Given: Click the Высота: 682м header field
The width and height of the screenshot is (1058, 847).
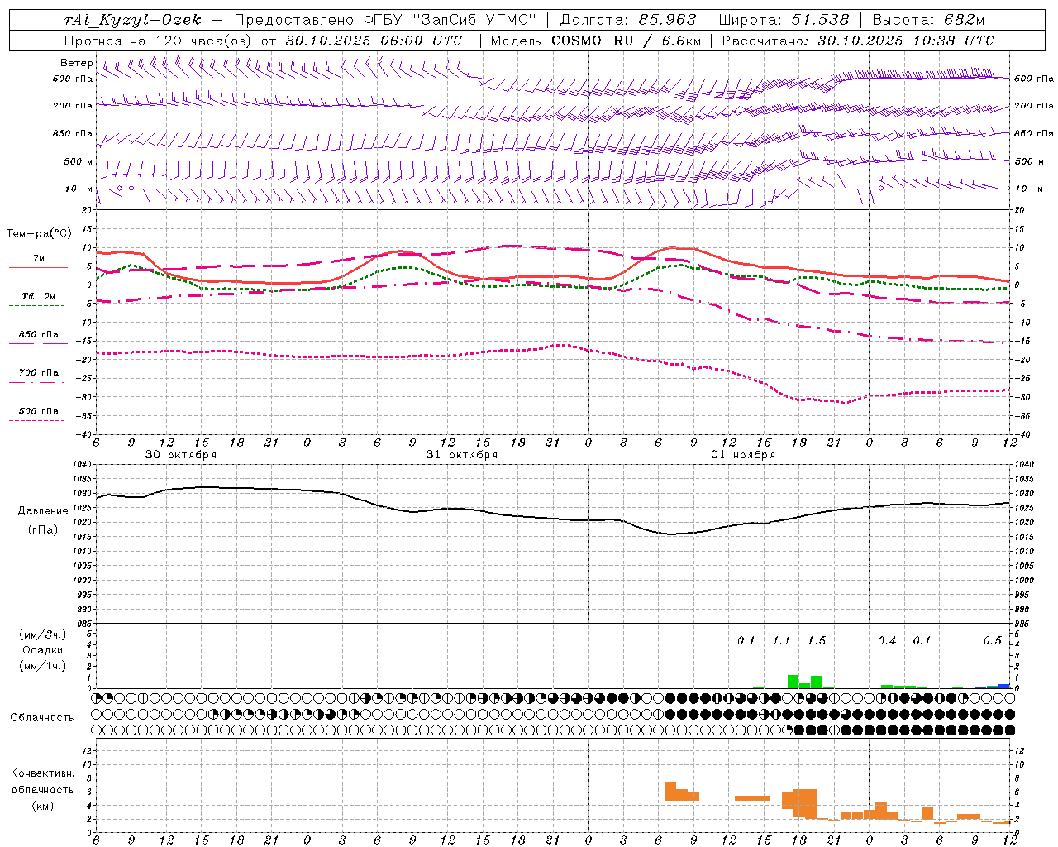Looking at the screenshot, I should pyautogui.click(x=928, y=20).
